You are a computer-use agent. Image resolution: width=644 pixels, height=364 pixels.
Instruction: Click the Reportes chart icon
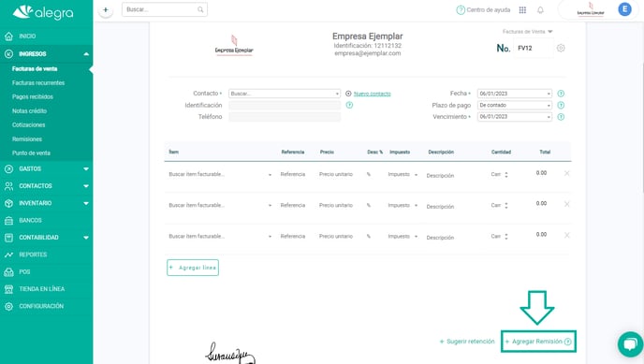[8, 255]
